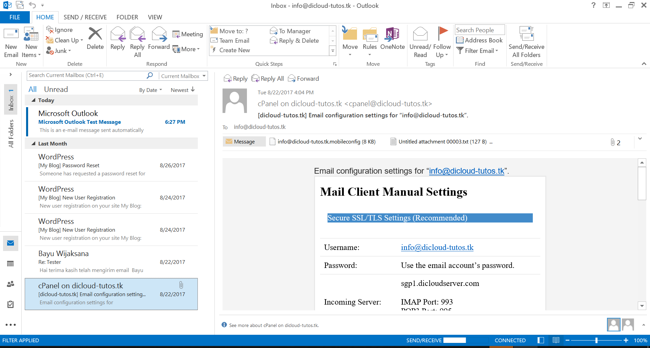Viewport: 650px width, 348px height.
Task: Open Outlook Help question mark
Action: [x=593, y=5]
